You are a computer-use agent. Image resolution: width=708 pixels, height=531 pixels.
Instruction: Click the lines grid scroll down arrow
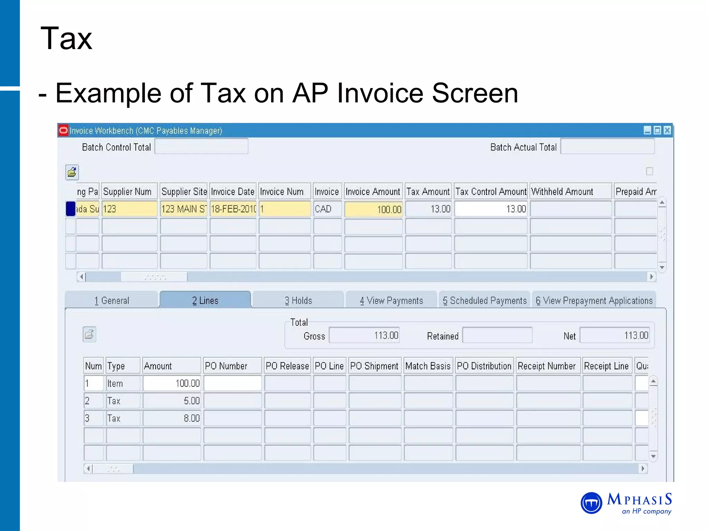click(653, 456)
